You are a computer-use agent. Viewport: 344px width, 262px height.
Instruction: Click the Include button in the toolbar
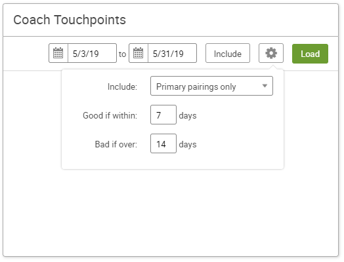228,53
